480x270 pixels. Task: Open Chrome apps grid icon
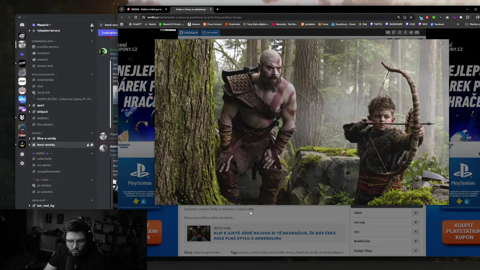[x=121, y=24]
